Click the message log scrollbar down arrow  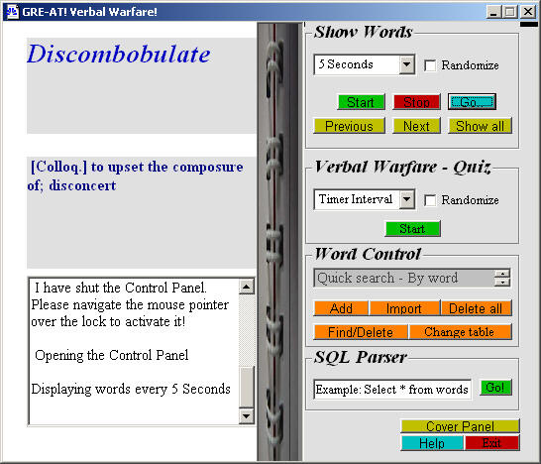pyautogui.click(x=247, y=416)
